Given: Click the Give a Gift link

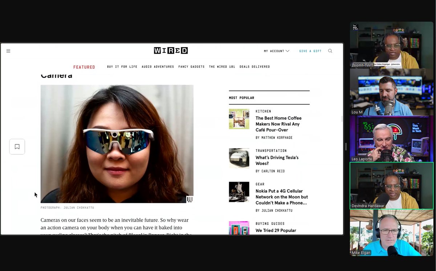Looking at the screenshot, I should [310, 51].
